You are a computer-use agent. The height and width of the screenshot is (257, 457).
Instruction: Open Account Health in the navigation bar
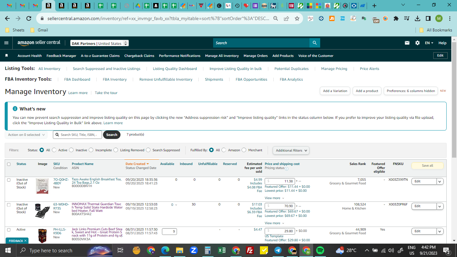30,56
